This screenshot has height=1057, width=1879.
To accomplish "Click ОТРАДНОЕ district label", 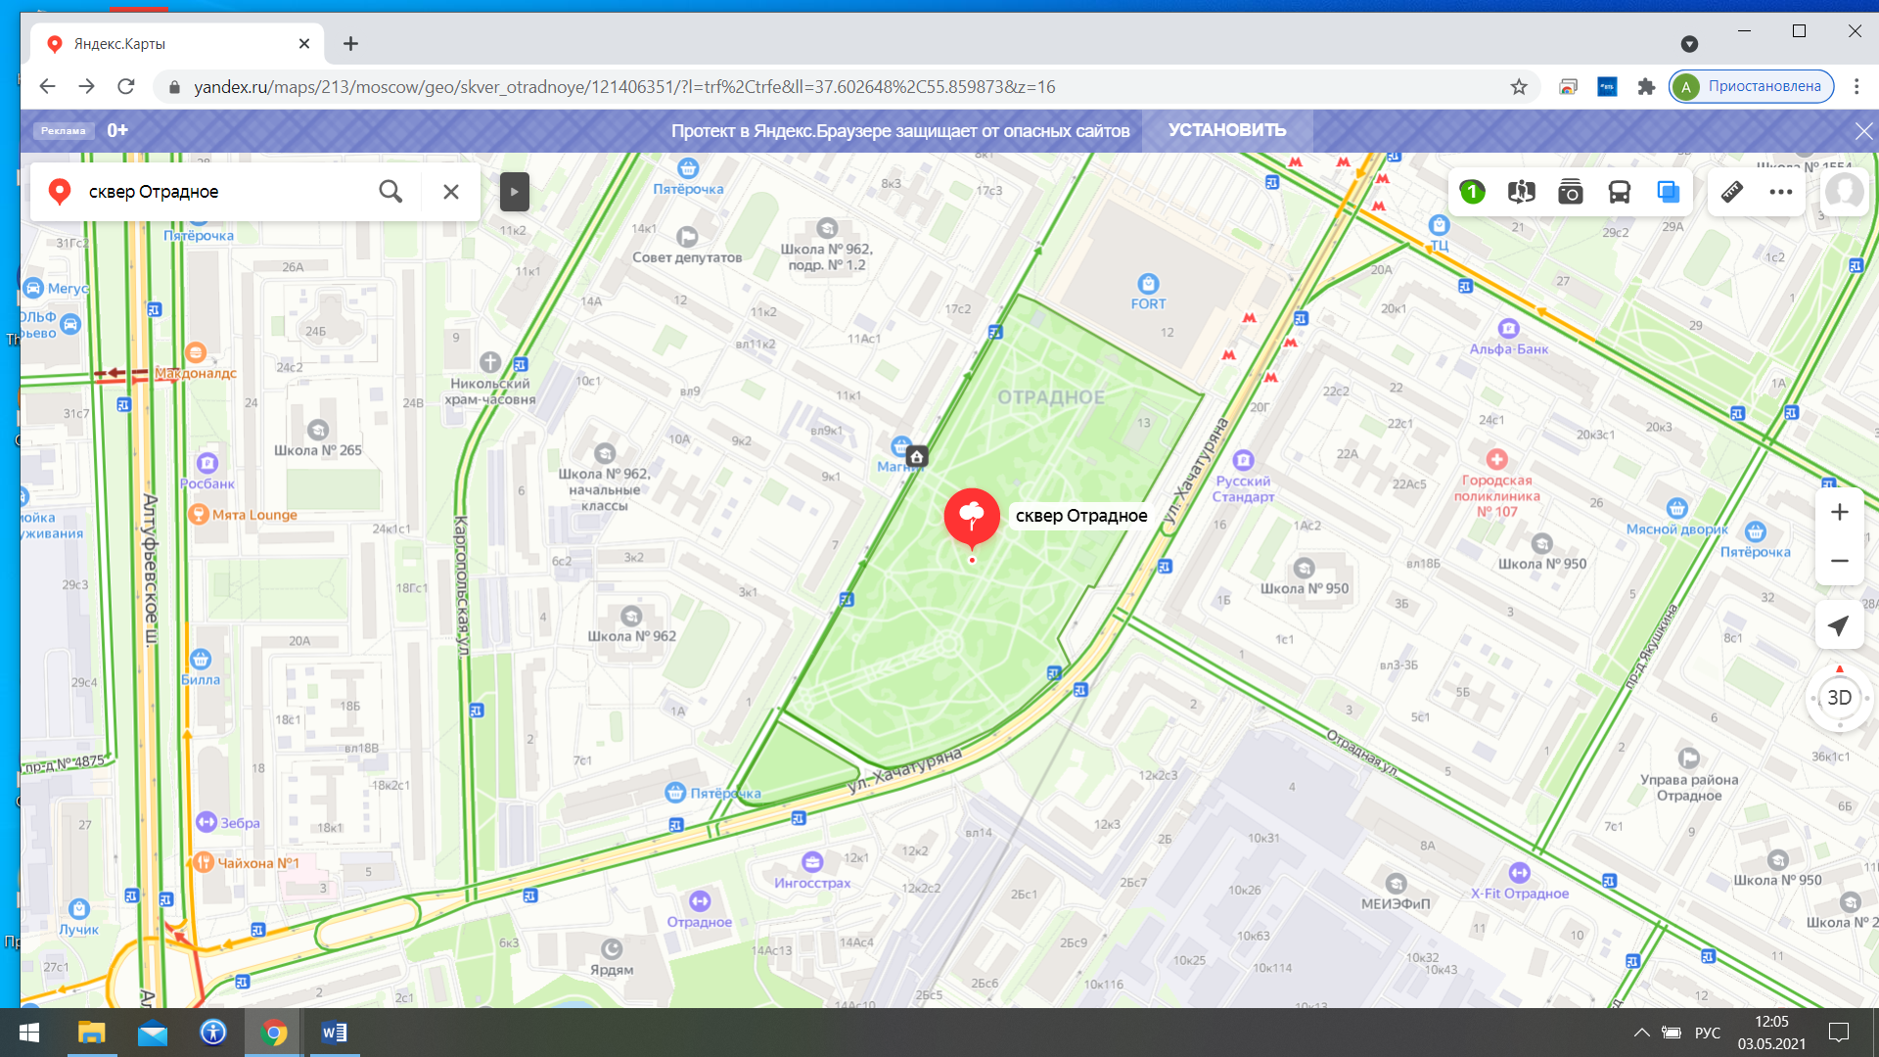I will (1051, 397).
